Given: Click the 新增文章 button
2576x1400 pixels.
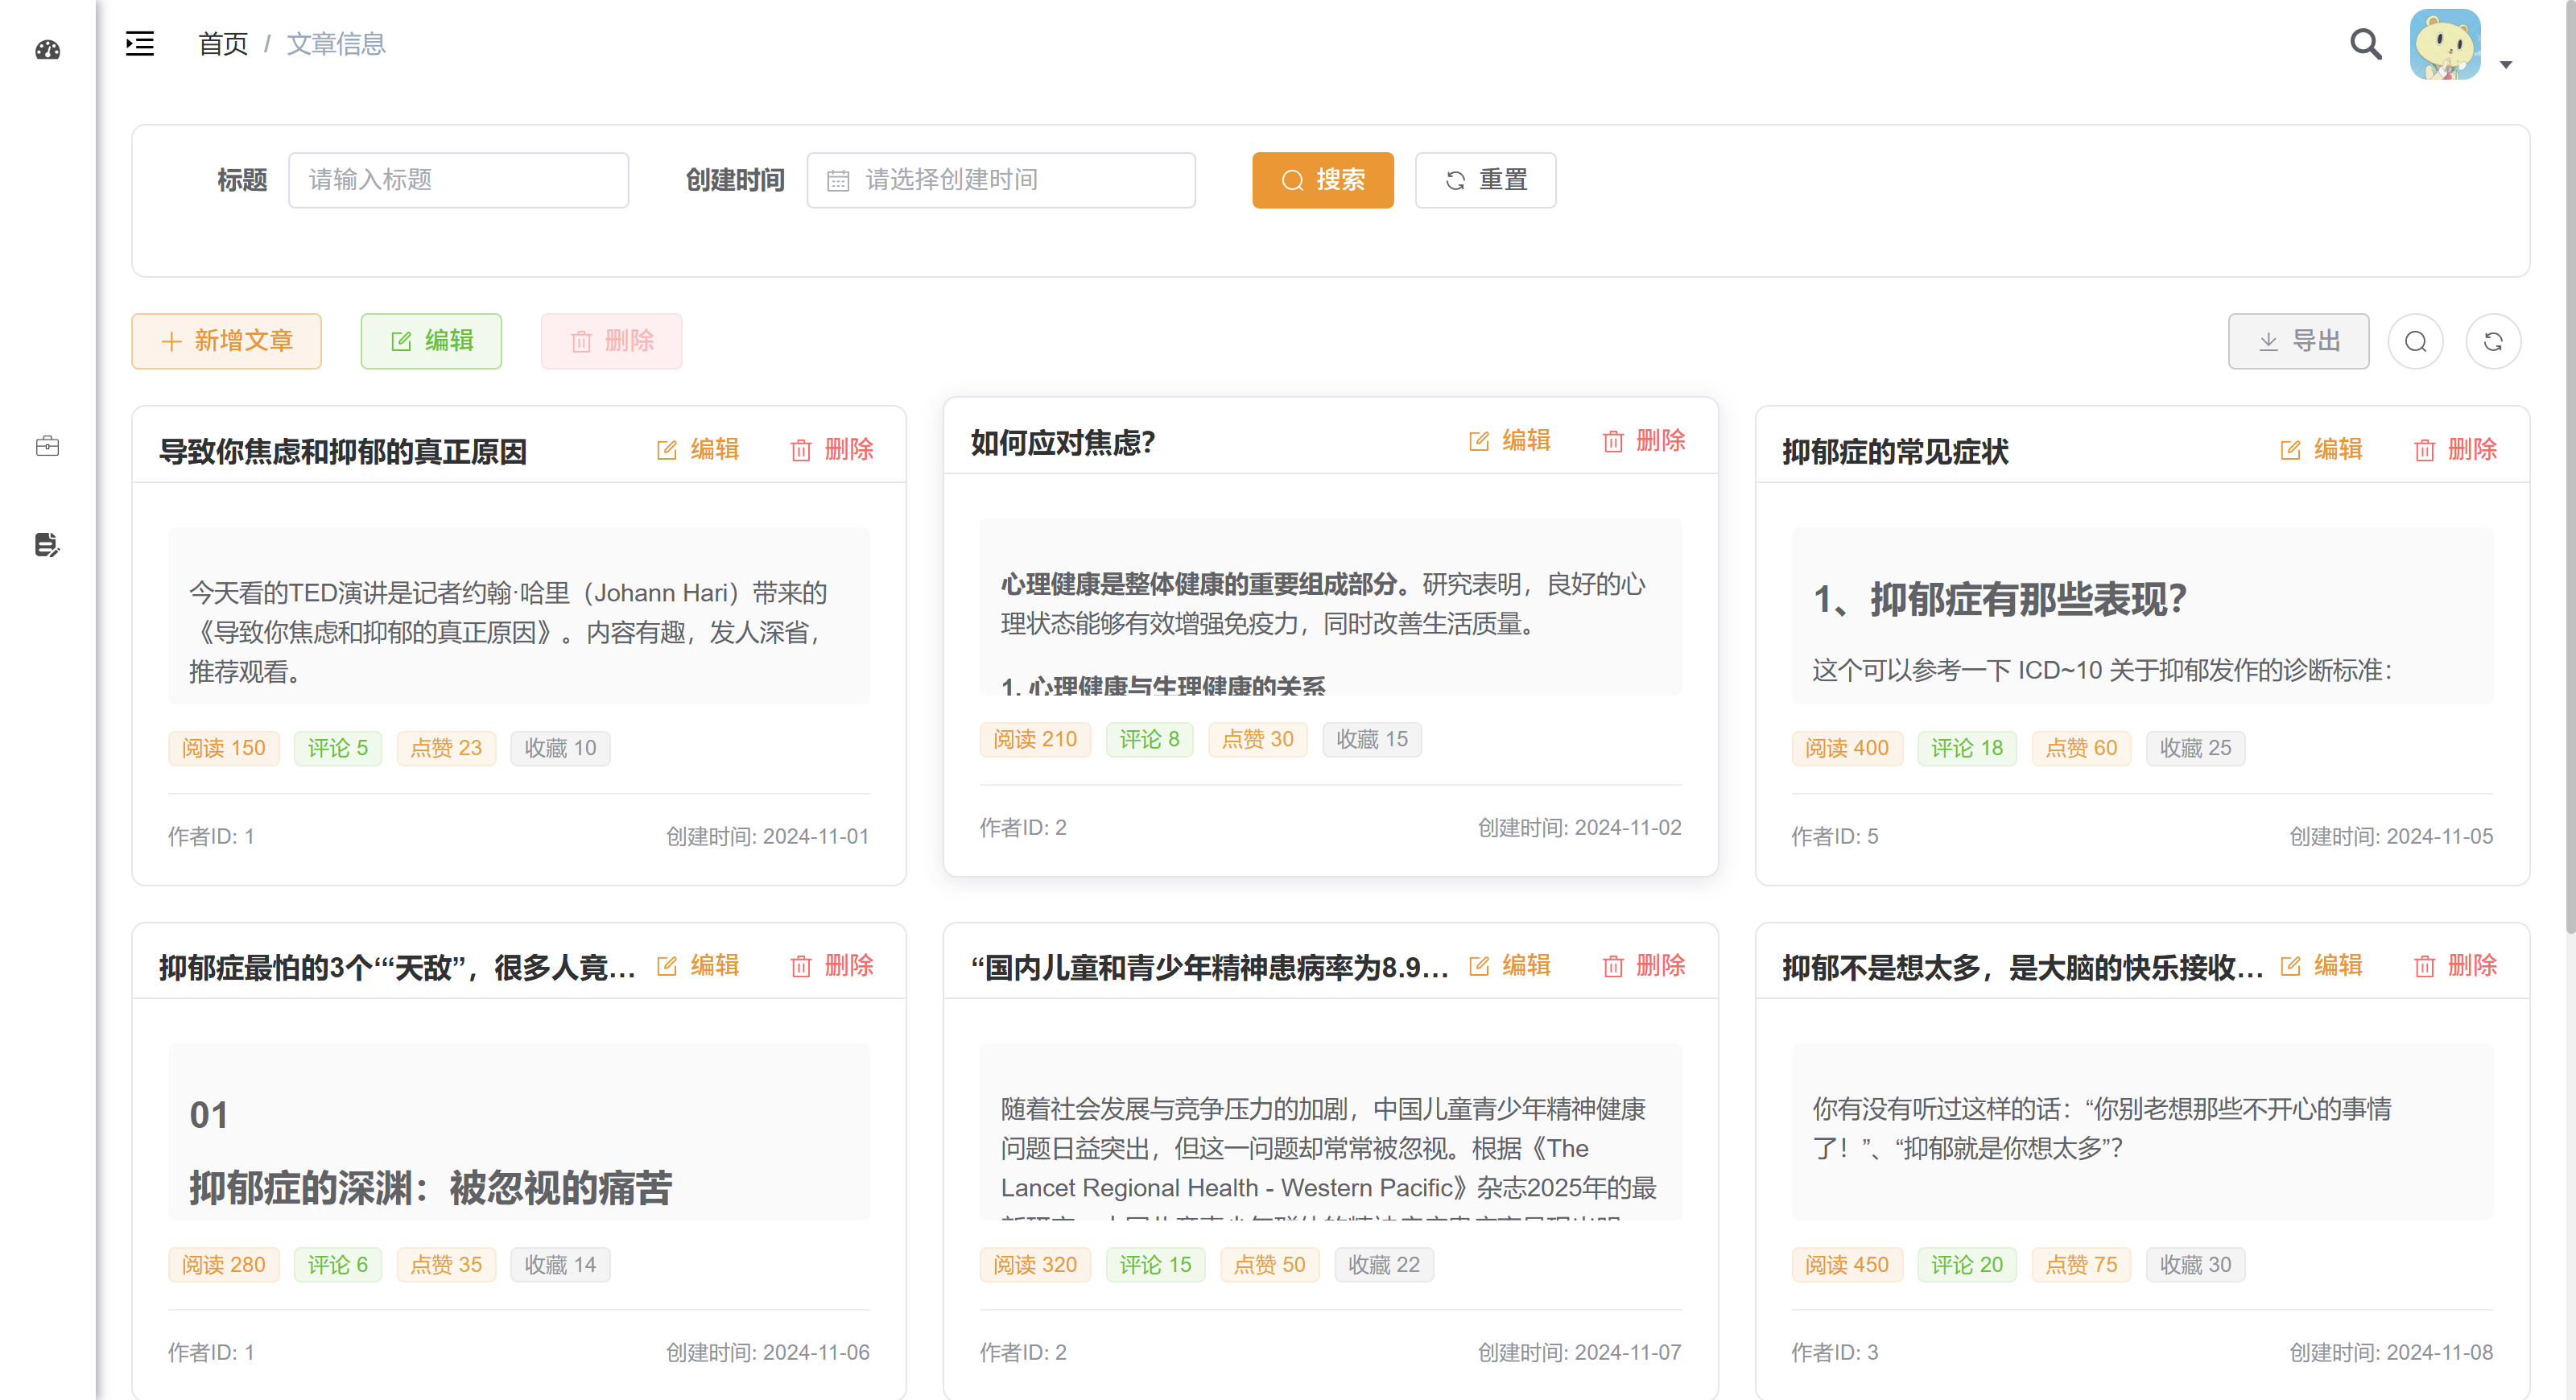Looking at the screenshot, I should pos(226,341).
